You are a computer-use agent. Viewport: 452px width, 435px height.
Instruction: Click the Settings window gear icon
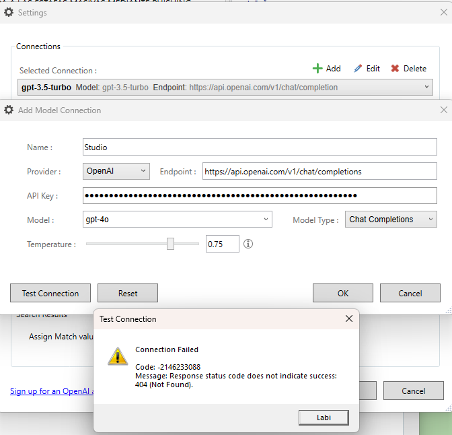point(9,12)
